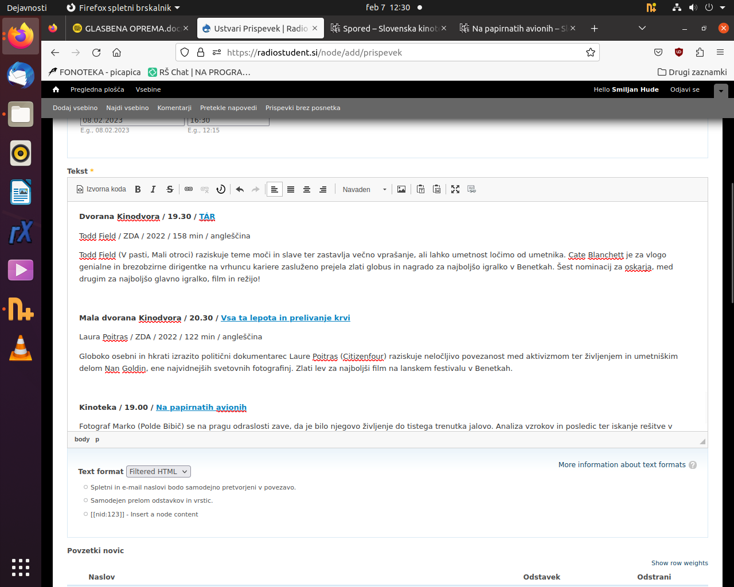Image resolution: width=734 pixels, height=587 pixels.
Task: Toggle left text alignment
Action: point(275,189)
